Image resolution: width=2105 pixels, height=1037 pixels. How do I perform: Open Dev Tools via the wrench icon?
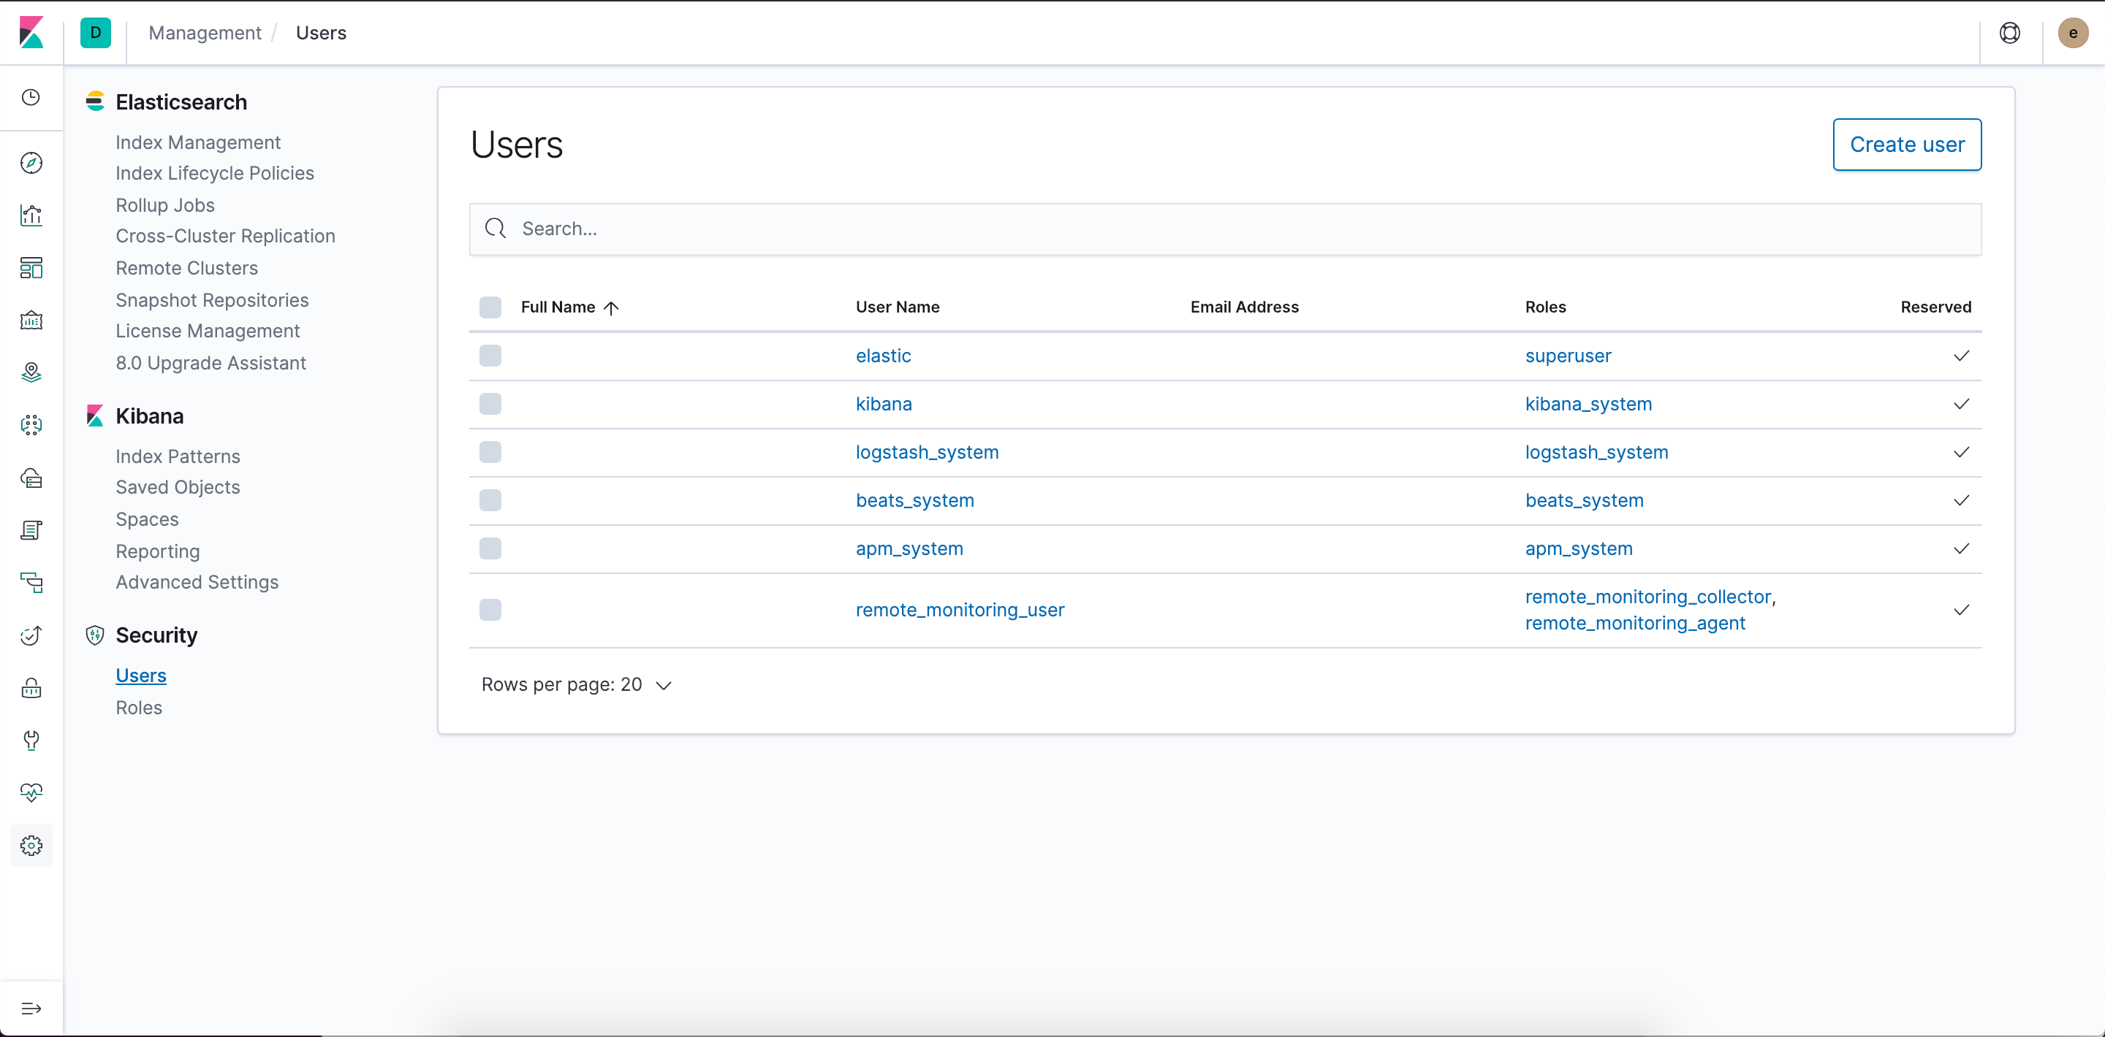pos(31,741)
